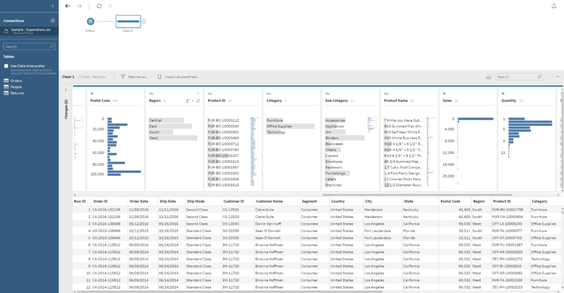Click plus icon after Clean 1 step

pos(144,21)
